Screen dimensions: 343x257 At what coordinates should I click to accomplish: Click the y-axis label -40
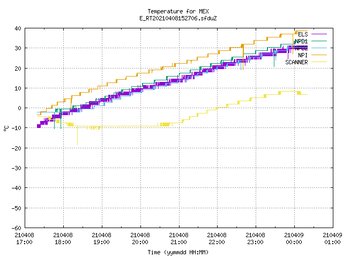click(17, 188)
